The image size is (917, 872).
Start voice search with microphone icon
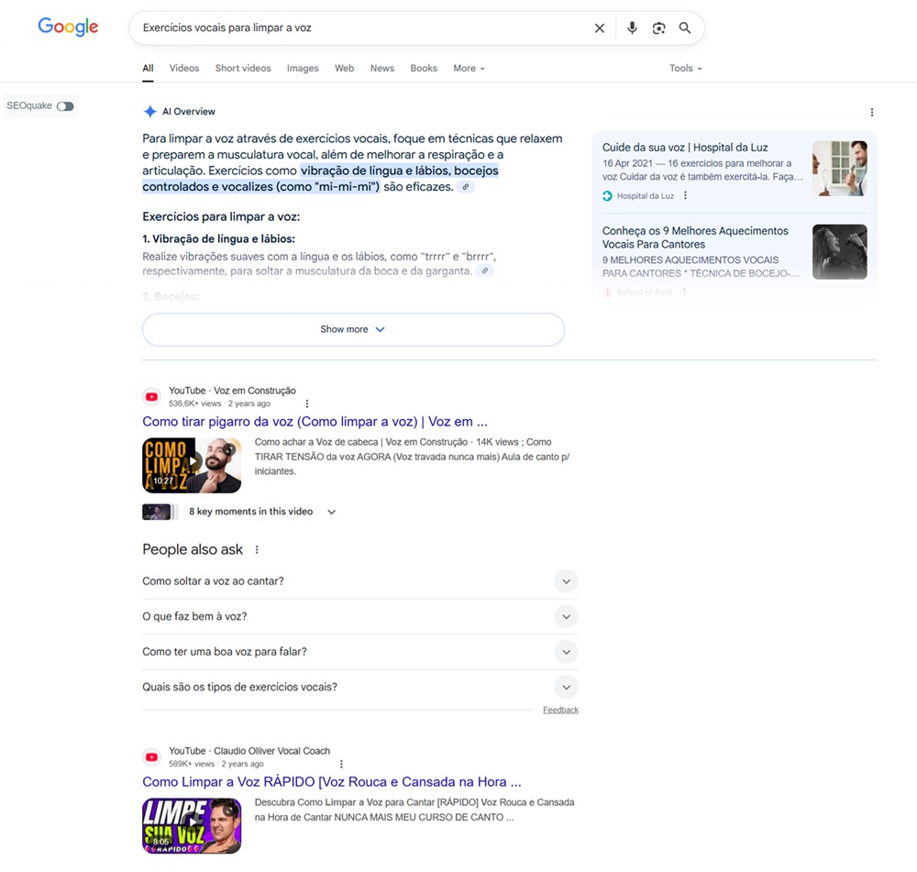tap(632, 28)
